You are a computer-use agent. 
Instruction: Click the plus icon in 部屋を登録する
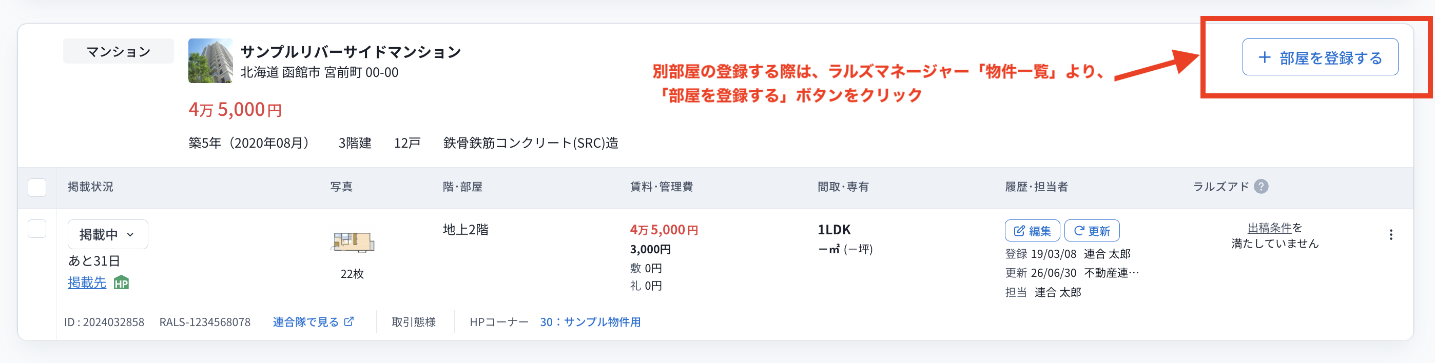click(1265, 57)
